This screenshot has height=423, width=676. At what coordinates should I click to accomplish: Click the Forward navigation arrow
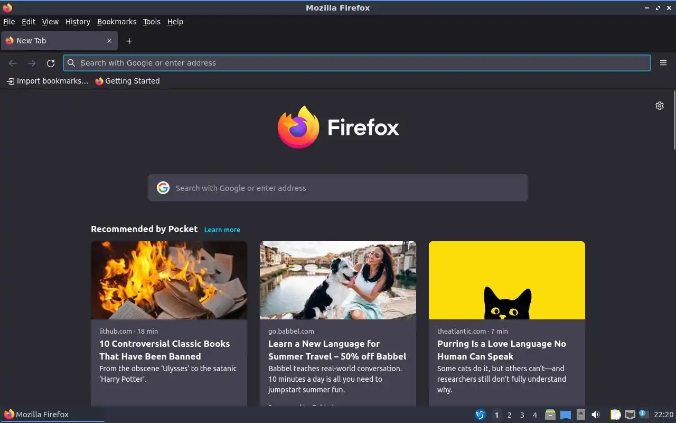(32, 63)
